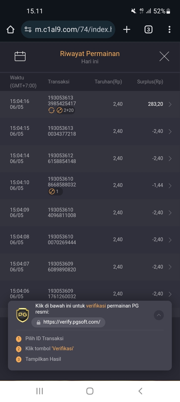Viewport: 180px width, 402px height.
Task: Tap Android recent apps button
Action: pos(40,391)
